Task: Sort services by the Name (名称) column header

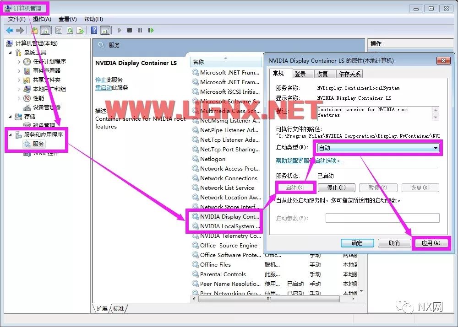Action: [226, 62]
